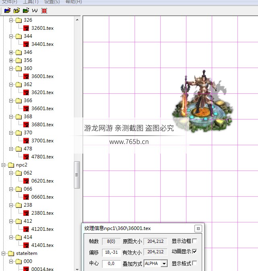Collapse the 344 folder node
Screen dimensions: 258x271
tap(11, 36)
